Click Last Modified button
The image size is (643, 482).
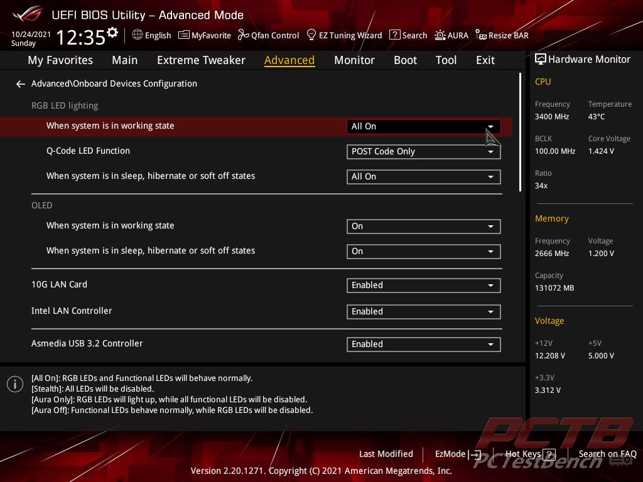(386, 454)
